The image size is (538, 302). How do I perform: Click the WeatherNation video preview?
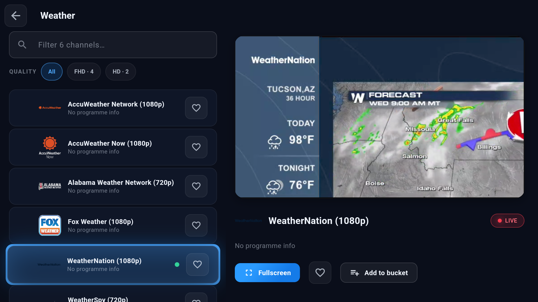[x=379, y=117]
